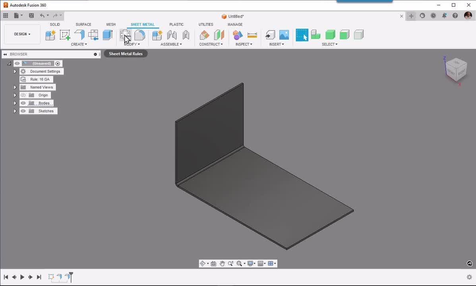This screenshot has width=476, height=286.
Task: Open the CONSTRUCT dropdown menu
Action: click(x=211, y=44)
